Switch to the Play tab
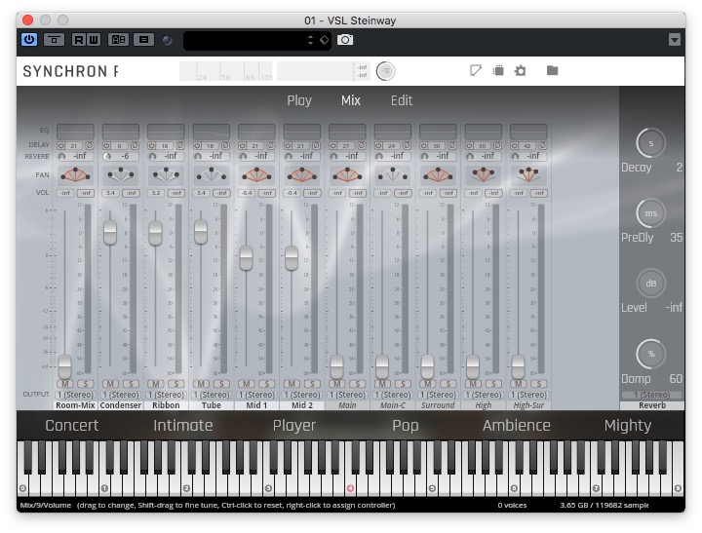The image size is (702, 533). pyautogui.click(x=299, y=100)
